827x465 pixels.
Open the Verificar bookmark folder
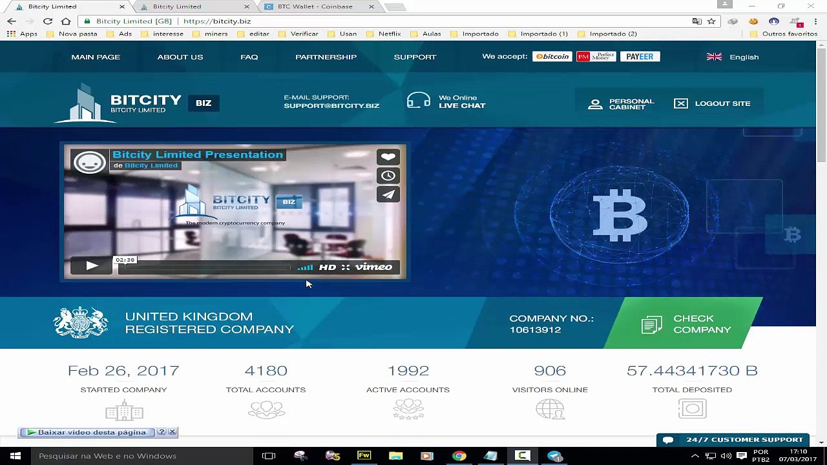click(298, 34)
